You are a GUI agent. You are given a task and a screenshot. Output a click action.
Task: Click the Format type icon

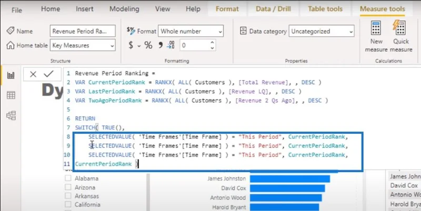pyautogui.click(x=131, y=31)
